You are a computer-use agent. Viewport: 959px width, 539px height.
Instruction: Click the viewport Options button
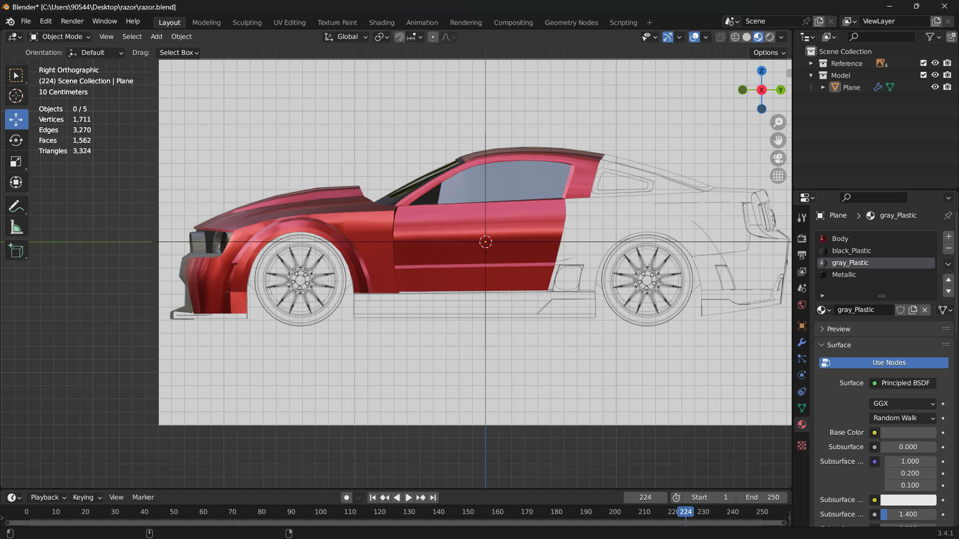tap(769, 52)
